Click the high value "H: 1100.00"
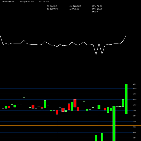This screenshot has height=141, width=141. [x=75, y=6]
